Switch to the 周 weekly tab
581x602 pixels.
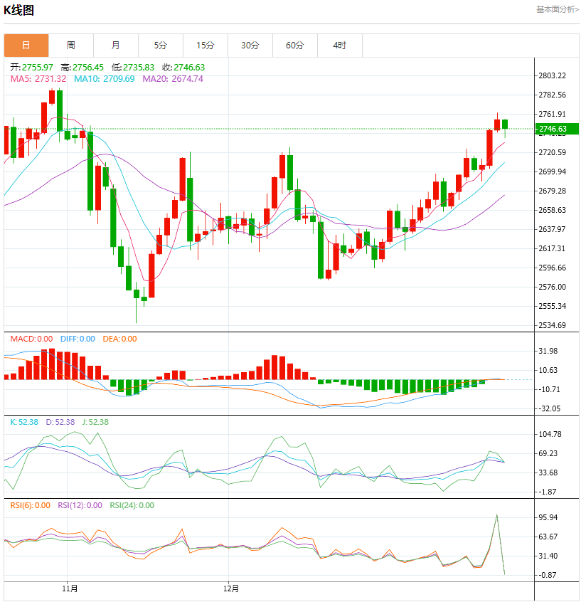pyautogui.click(x=71, y=46)
